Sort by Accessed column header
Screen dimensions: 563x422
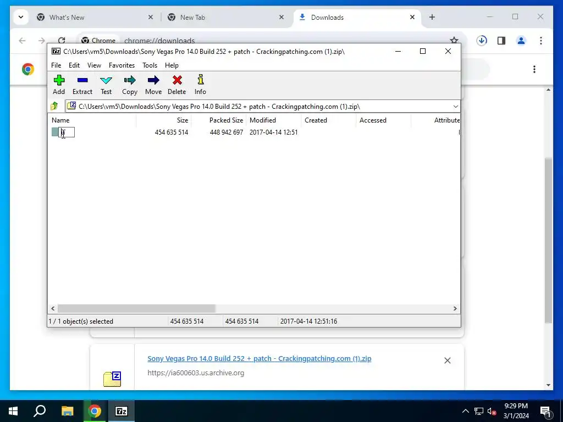(x=383, y=120)
